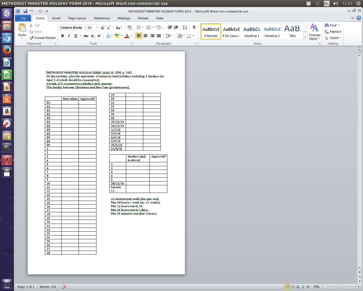Image resolution: width=363 pixels, height=291 pixels.
Task: Open Amazon from the Ubuntu launcher
Action: (7, 111)
